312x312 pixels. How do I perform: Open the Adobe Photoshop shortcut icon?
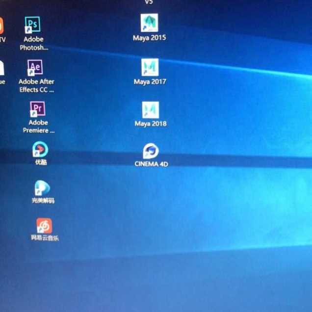[x=32, y=25]
